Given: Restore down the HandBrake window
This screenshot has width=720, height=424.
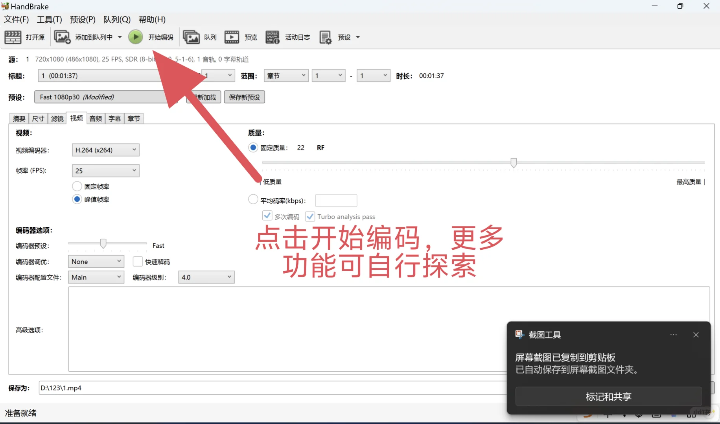Looking at the screenshot, I should pos(680,6).
